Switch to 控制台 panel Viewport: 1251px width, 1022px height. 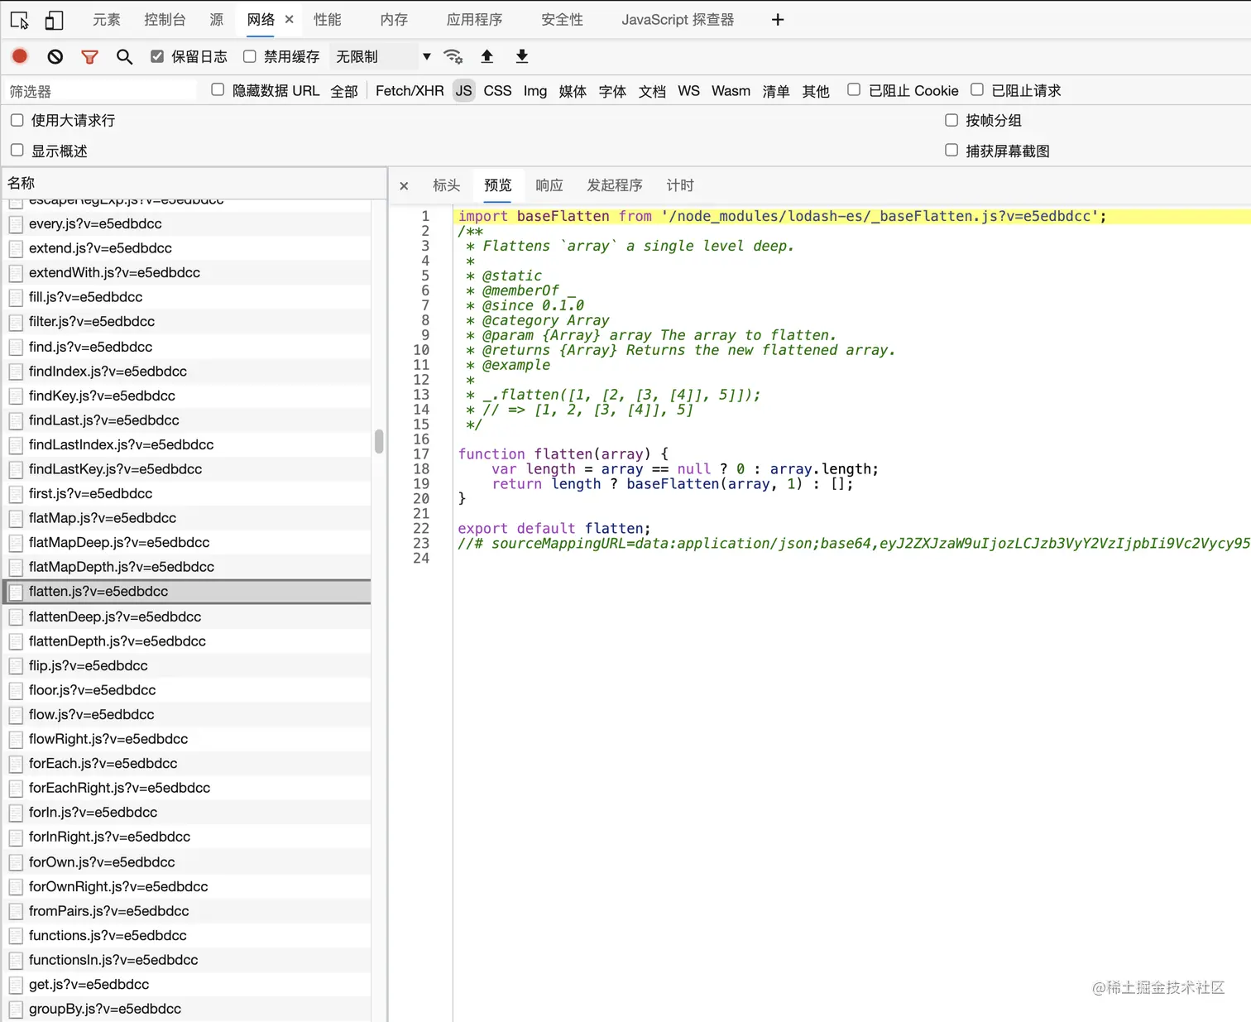(x=165, y=19)
